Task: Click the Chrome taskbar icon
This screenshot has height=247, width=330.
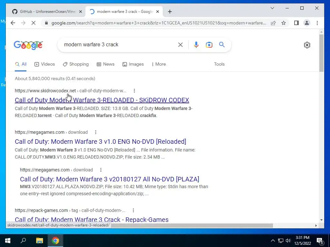Action: 55,241
